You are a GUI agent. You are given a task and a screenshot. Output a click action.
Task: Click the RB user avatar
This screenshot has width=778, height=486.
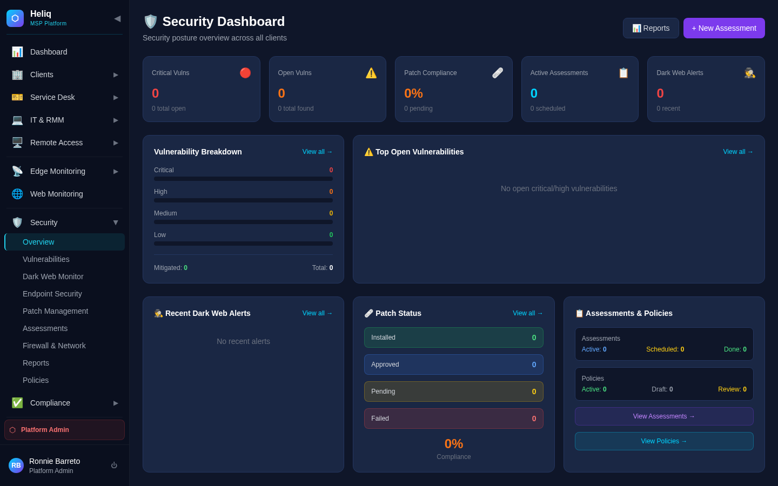tap(16, 465)
